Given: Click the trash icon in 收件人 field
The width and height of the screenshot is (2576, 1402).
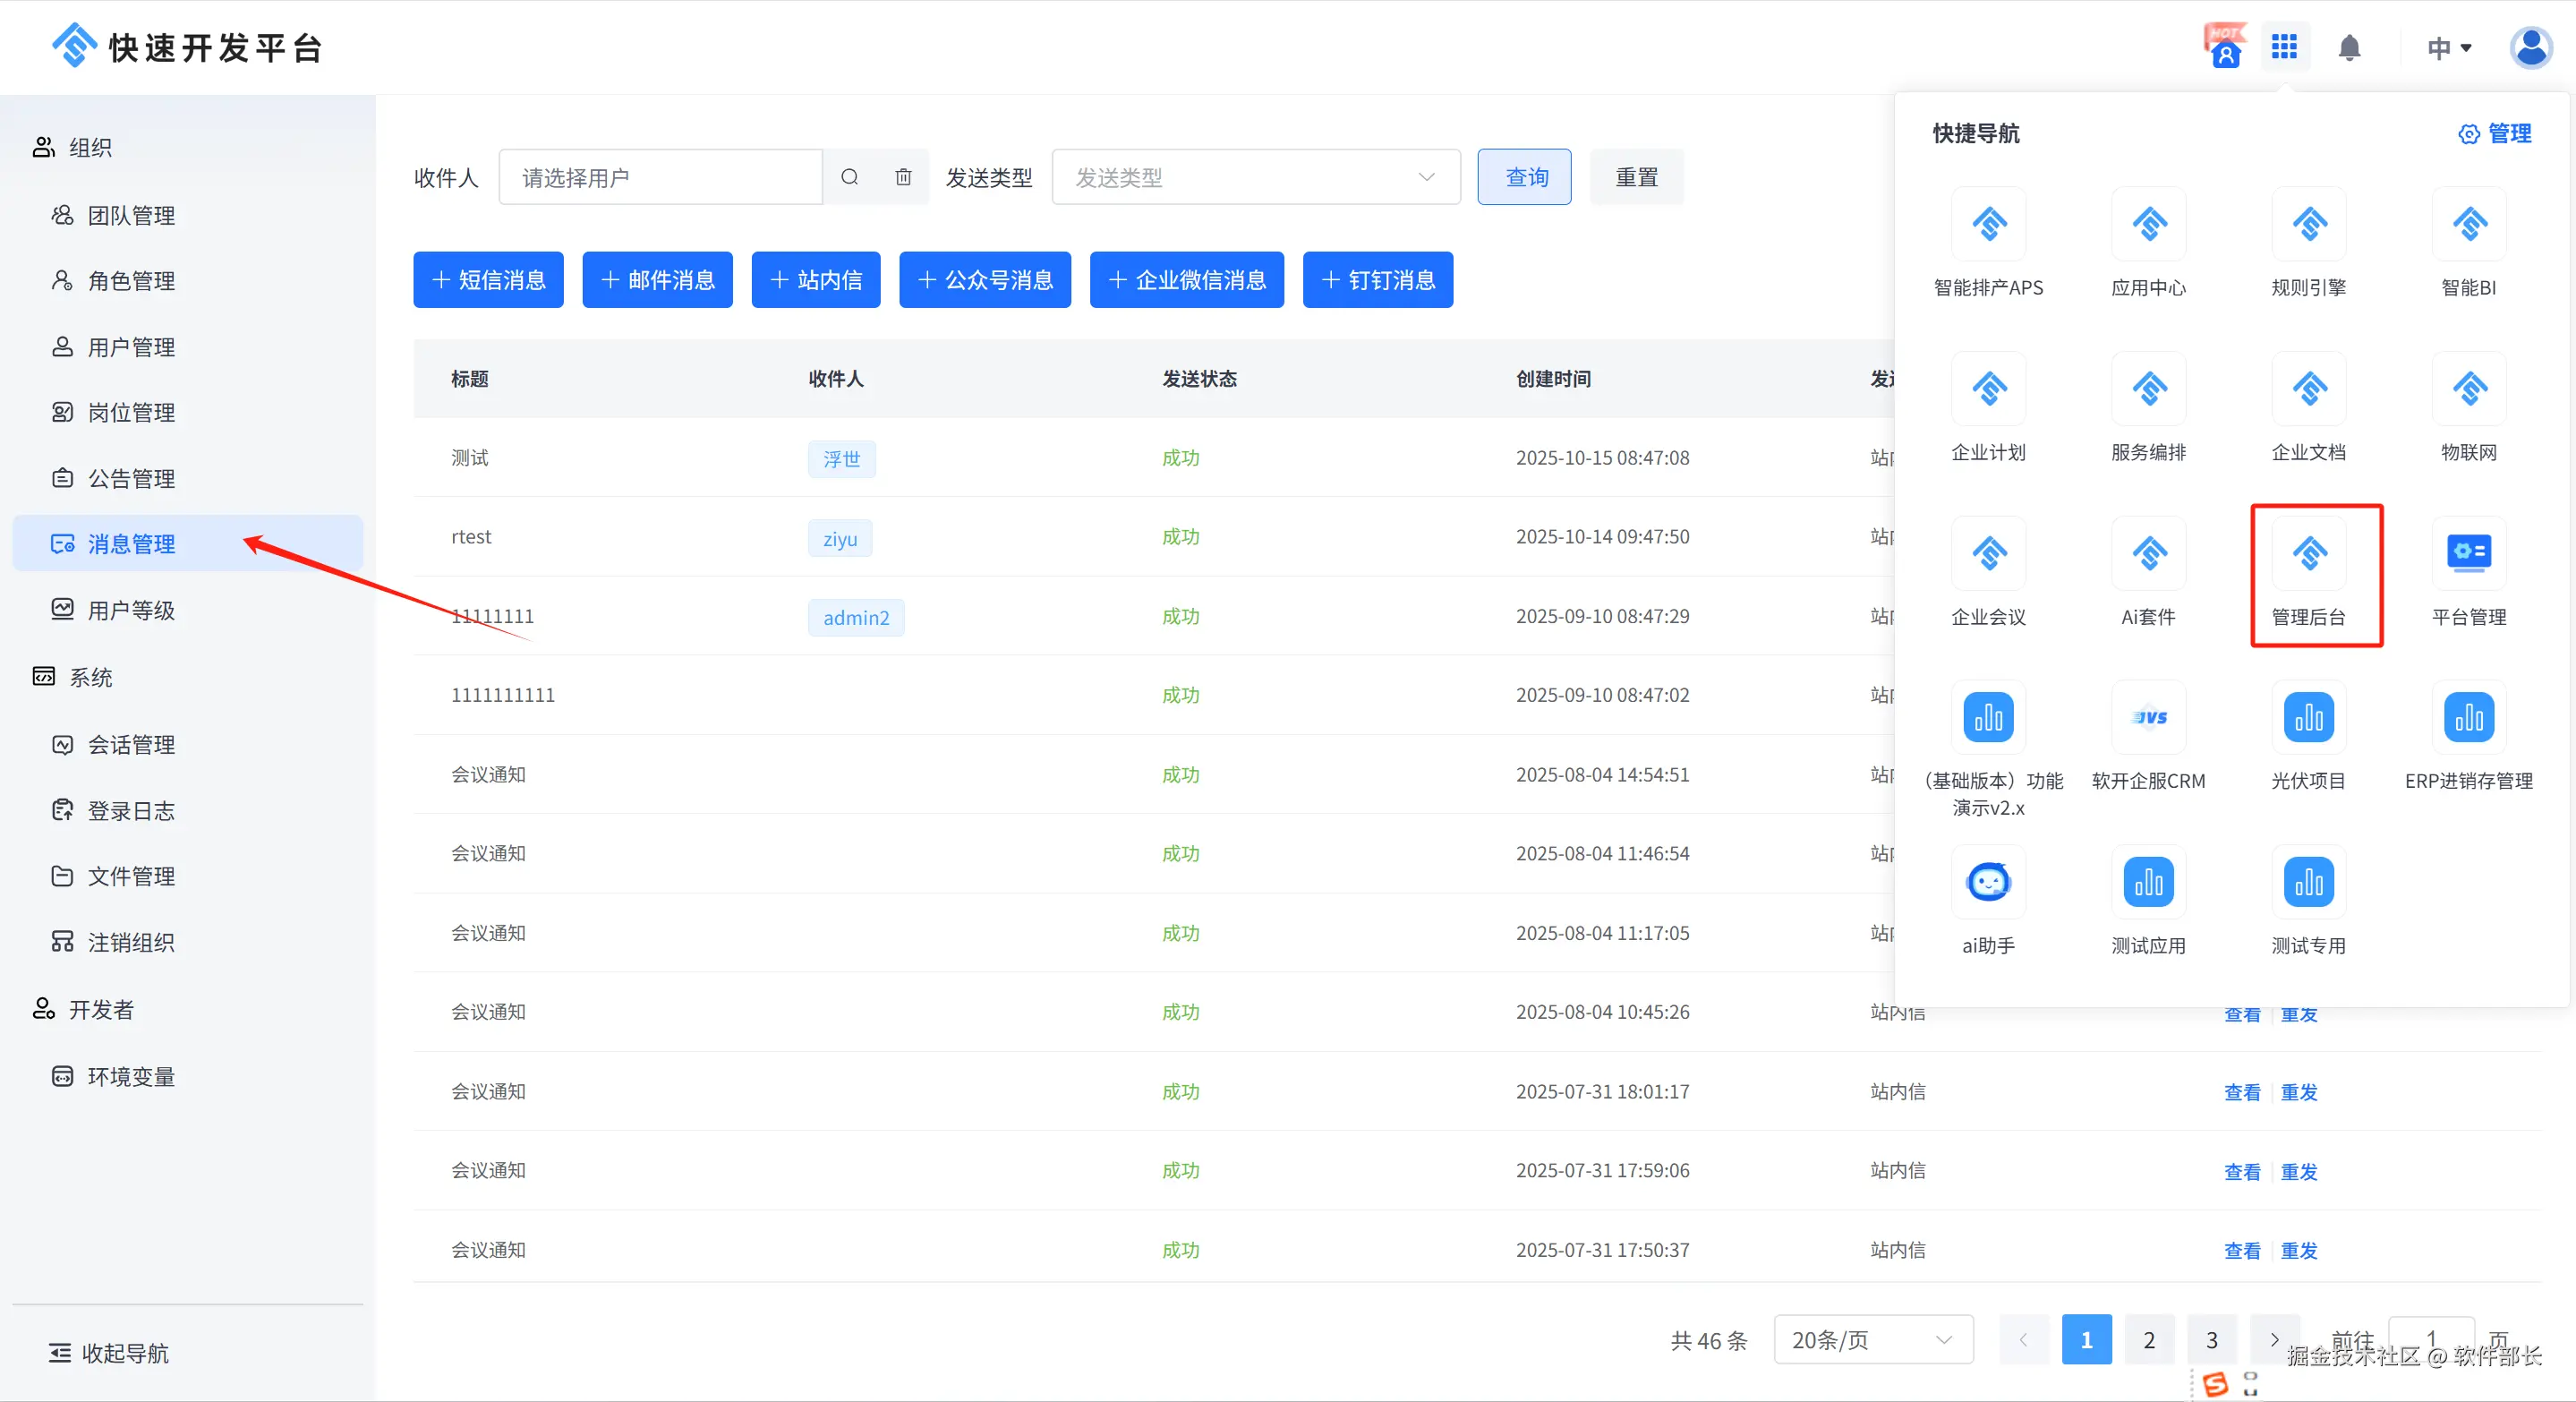Looking at the screenshot, I should (x=903, y=178).
